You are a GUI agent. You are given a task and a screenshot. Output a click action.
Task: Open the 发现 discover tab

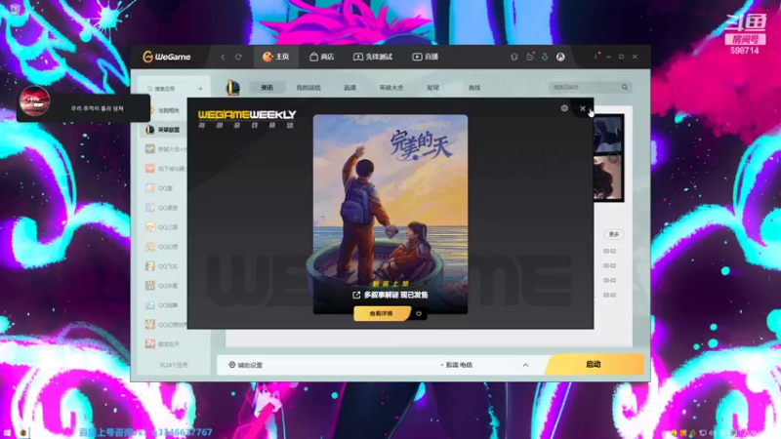click(432, 88)
